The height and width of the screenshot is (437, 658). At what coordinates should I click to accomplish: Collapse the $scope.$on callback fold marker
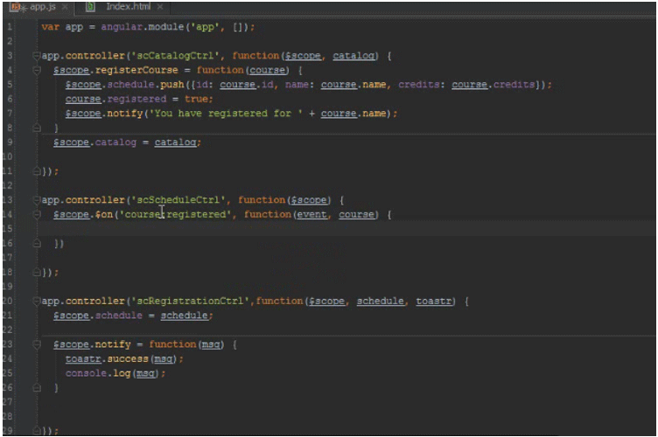37,214
